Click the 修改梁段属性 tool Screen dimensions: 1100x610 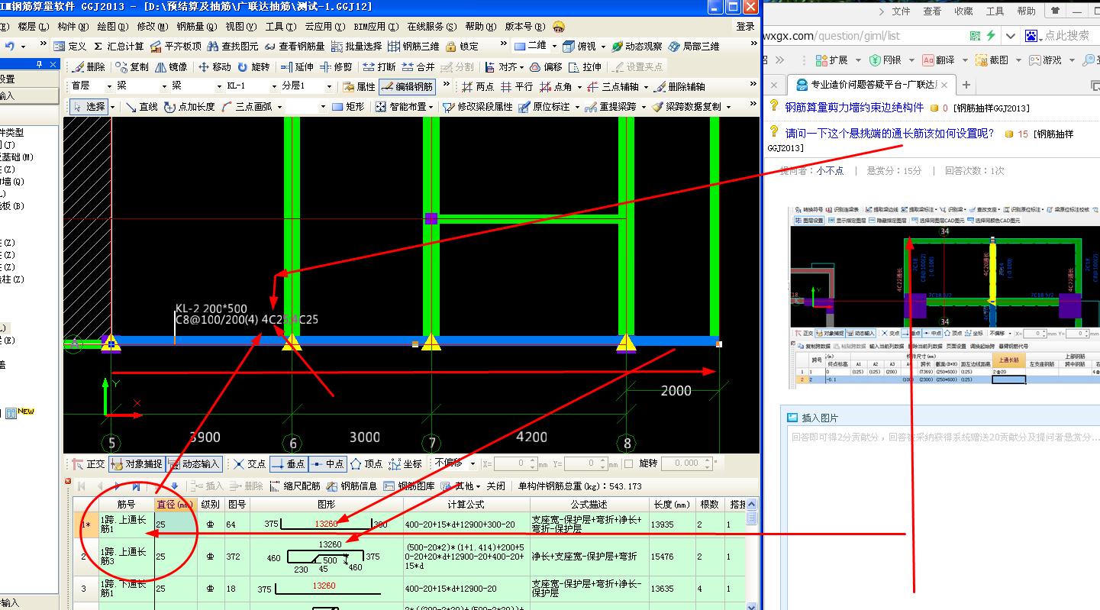478,107
